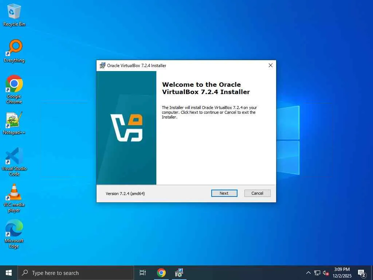Close the Oracle VirtualBox installer window
Screen dimensions: 373x280
(x=271, y=65)
